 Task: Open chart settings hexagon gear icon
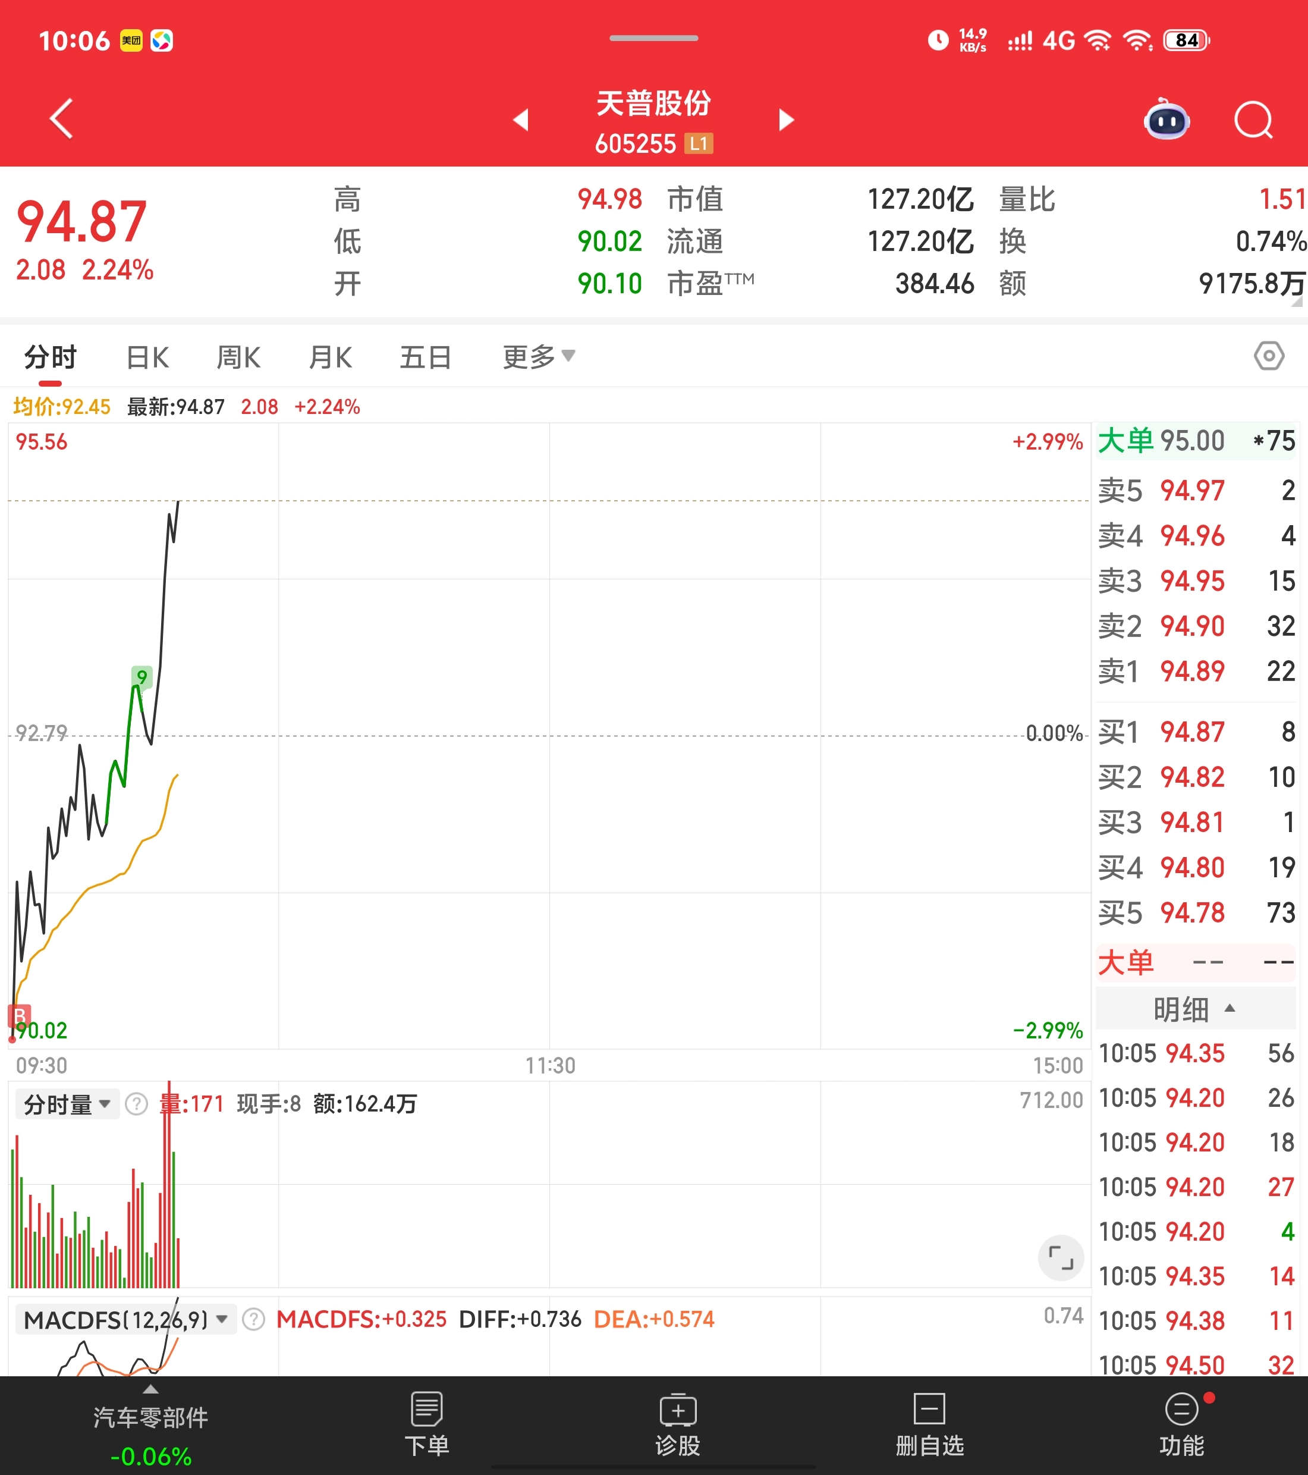(1268, 356)
